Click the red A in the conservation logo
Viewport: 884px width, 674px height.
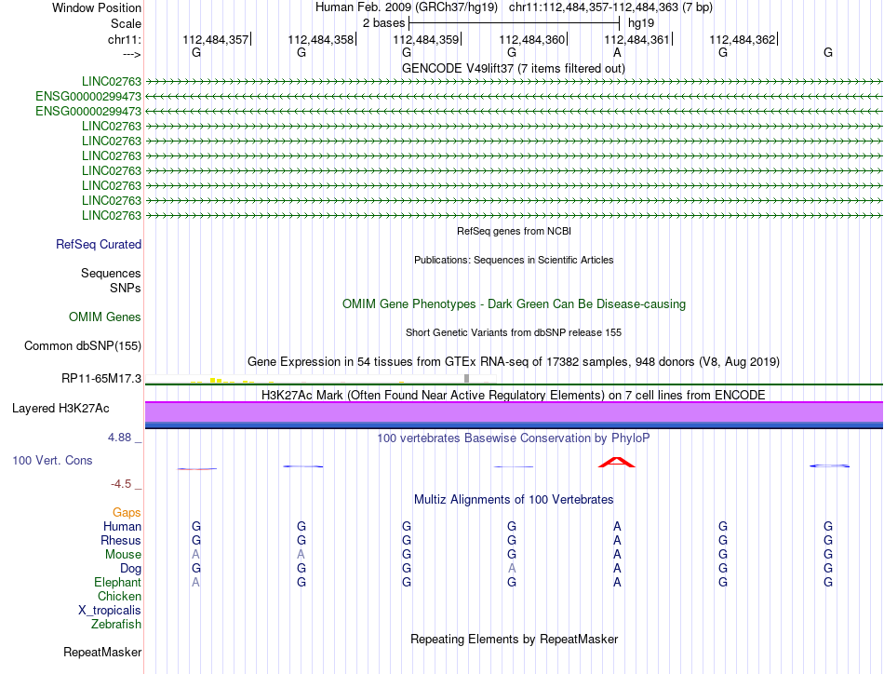tap(617, 463)
